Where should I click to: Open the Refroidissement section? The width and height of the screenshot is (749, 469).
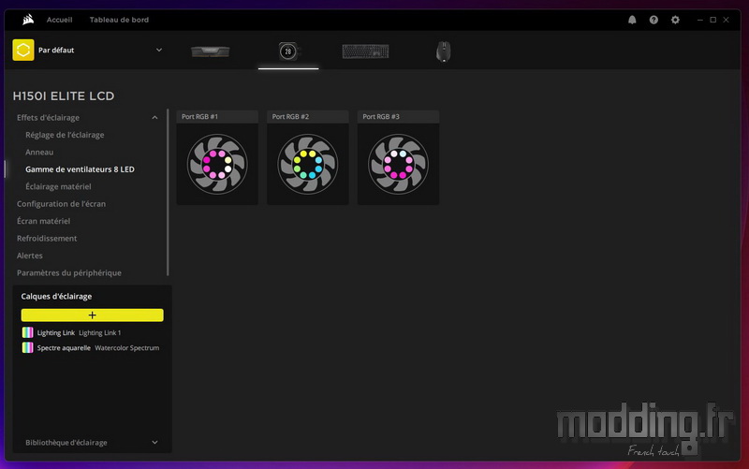(x=47, y=238)
